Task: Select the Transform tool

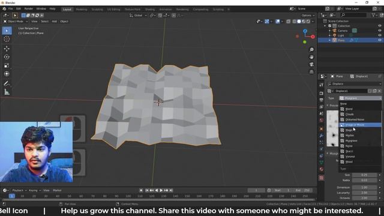Action: [x=7, y=74]
